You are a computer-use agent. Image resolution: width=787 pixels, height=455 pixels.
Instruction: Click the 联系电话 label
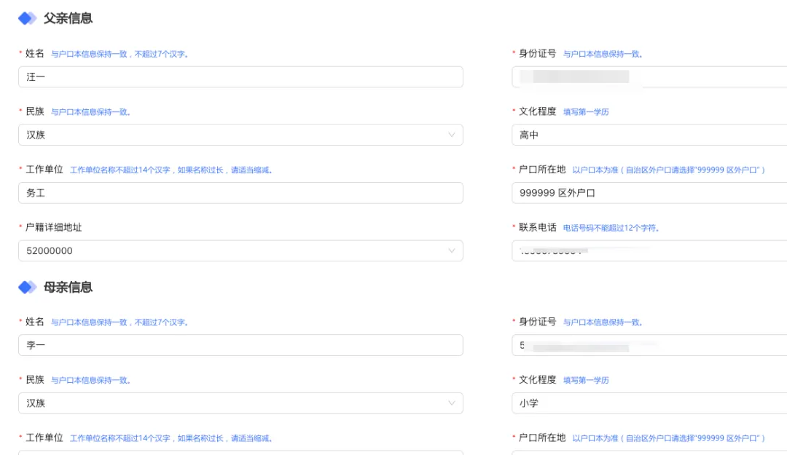(537, 227)
